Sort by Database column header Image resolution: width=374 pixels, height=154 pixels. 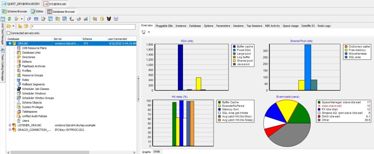(x=29, y=39)
